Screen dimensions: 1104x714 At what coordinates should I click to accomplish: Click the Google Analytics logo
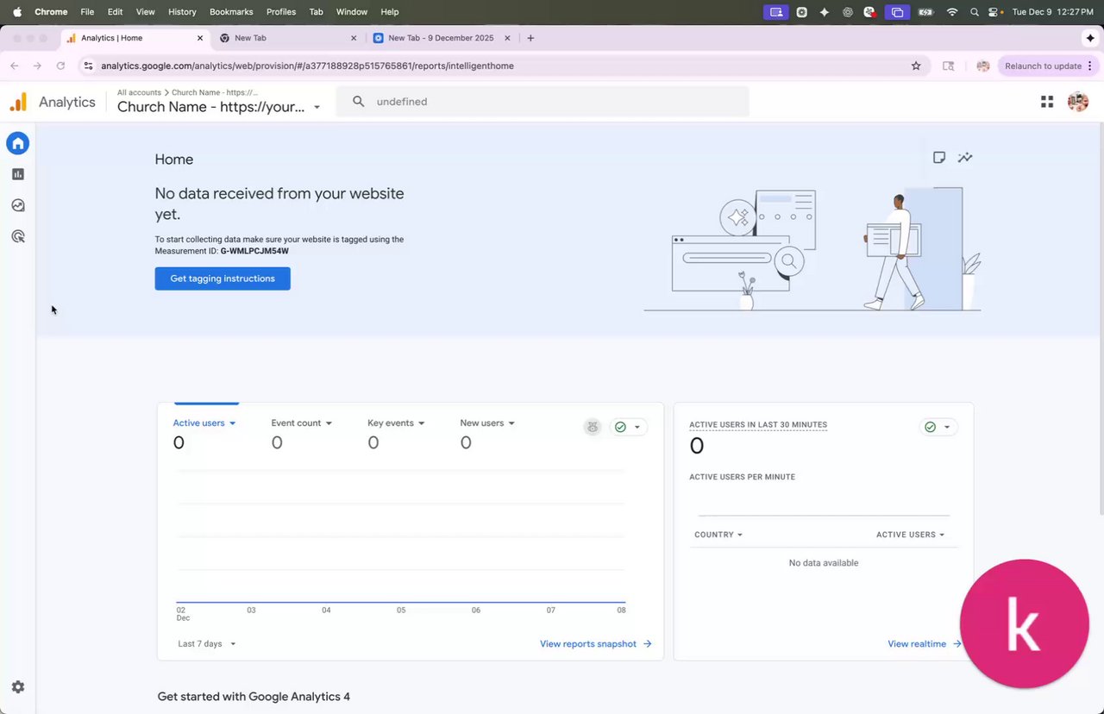18,102
